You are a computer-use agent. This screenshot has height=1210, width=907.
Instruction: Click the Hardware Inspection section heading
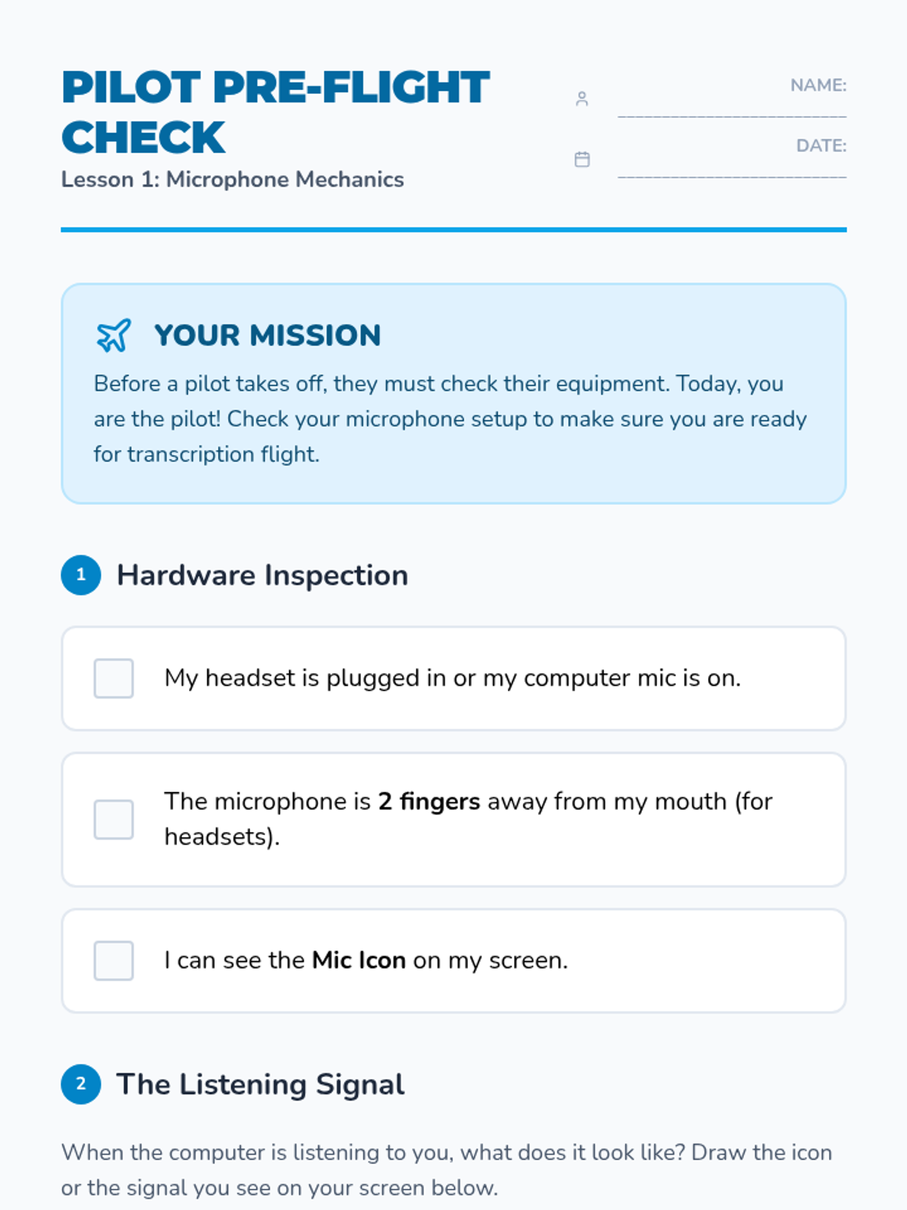(262, 576)
